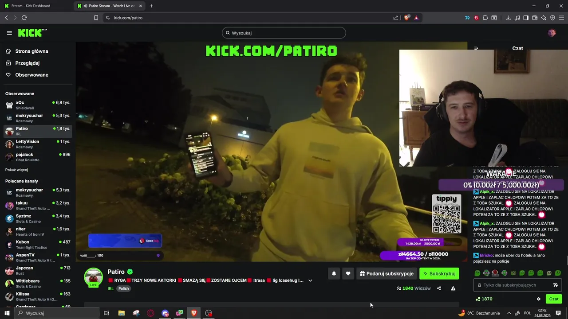Image resolution: width=568 pixels, height=319 pixels.
Task: Open File Explorer from taskbar
Action: tap(122, 313)
